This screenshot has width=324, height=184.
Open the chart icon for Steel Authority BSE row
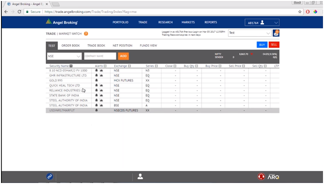tap(101, 105)
